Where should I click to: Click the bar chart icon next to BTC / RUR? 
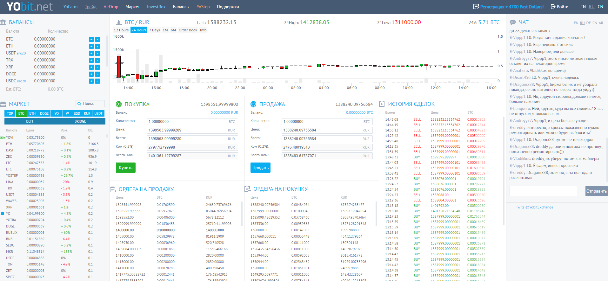pyautogui.click(x=119, y=22)
